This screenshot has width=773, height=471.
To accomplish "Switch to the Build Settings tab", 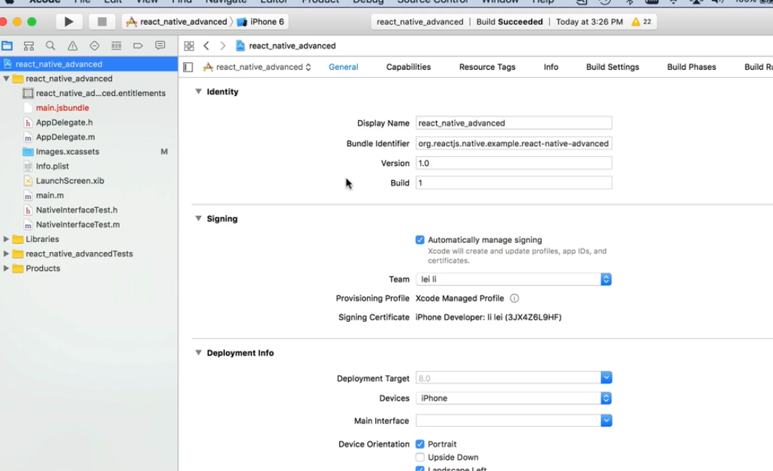I will pyautogui.click(x=612, y=67).
